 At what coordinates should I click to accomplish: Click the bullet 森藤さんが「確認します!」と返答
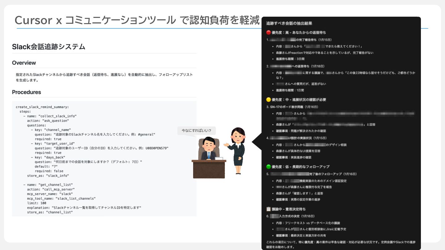pos(299,193)
